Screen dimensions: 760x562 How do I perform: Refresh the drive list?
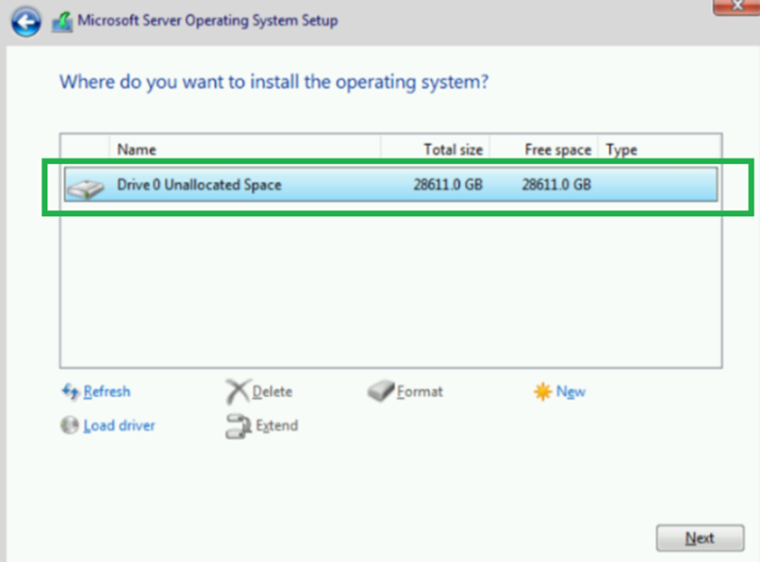[107, 391]
